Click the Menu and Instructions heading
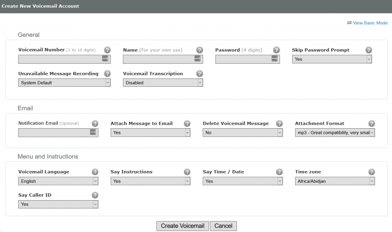Image resolution: width=392 pixels, height=232 pixels. coord(48,157)
